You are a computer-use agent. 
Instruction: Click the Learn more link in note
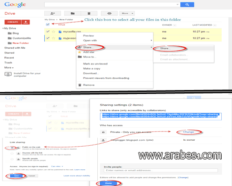80,170
